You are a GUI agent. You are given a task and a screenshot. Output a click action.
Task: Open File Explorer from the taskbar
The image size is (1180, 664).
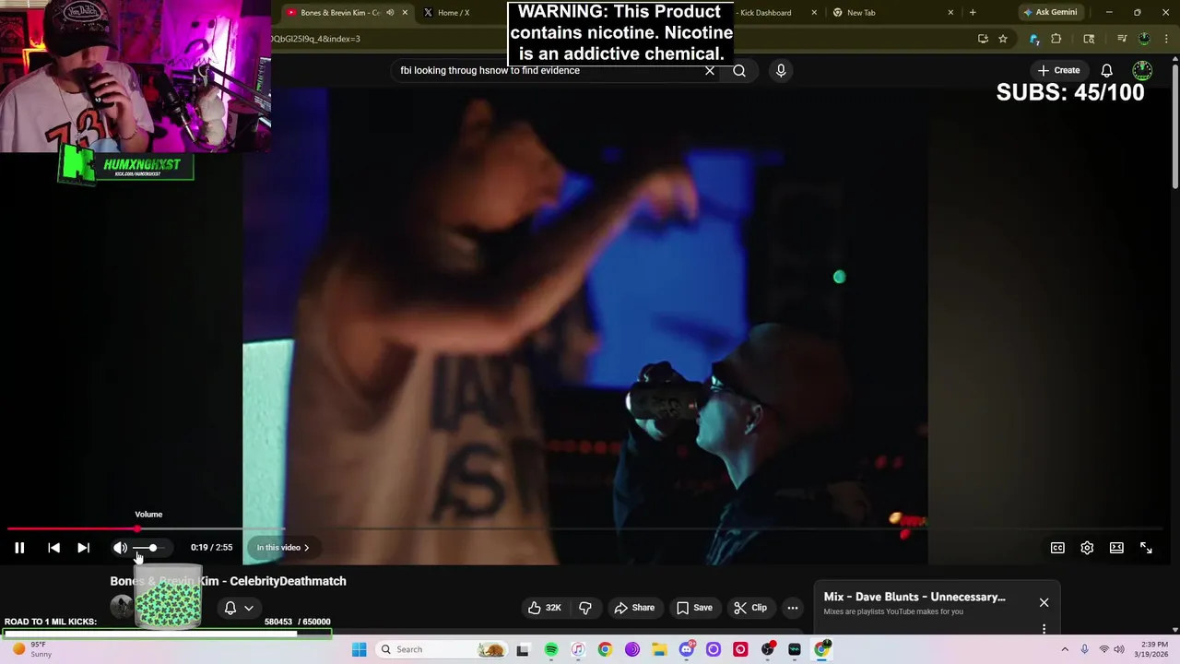click(x=659, y=649)
